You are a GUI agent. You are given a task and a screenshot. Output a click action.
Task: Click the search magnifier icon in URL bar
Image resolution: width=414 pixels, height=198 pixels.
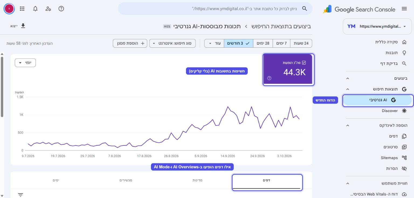point(304,9)
